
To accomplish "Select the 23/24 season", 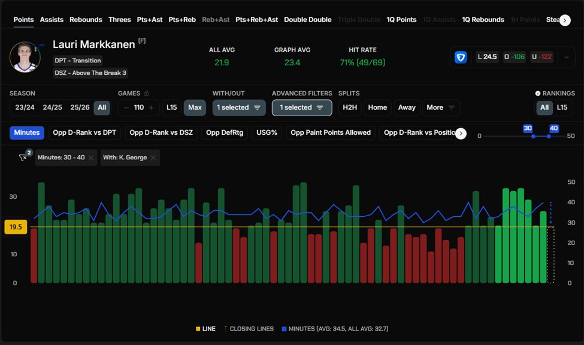I will click(25, 107).
